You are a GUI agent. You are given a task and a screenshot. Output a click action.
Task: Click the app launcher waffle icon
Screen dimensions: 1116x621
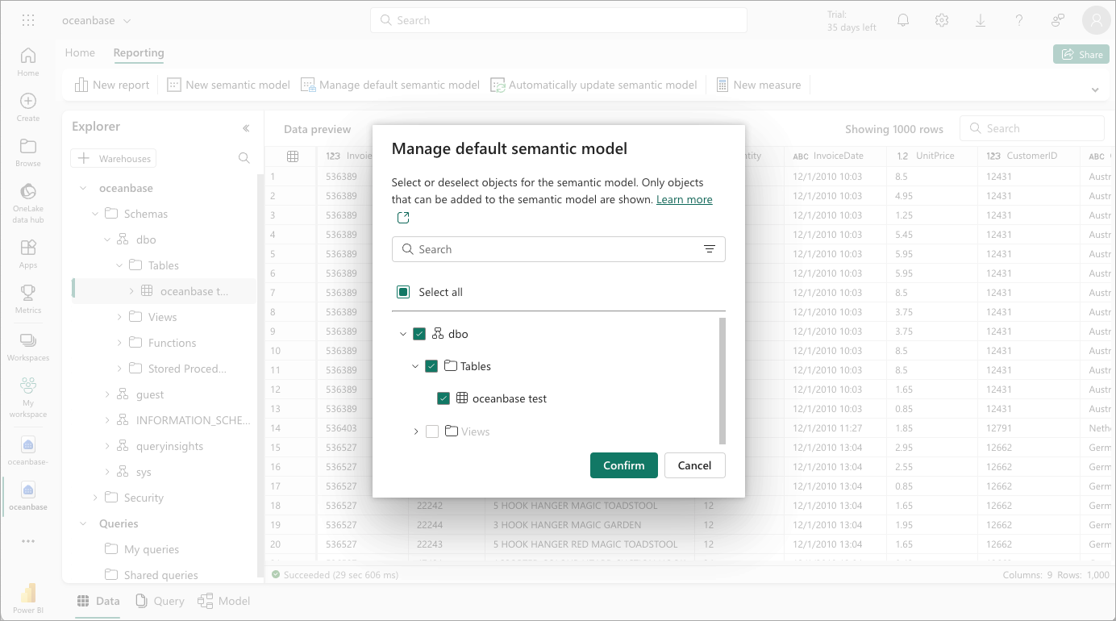pos(28,21)
